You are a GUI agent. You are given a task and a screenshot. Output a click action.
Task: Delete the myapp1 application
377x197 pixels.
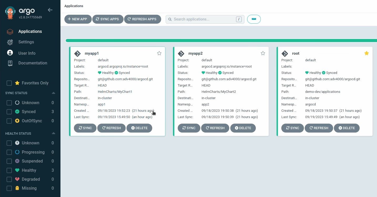coord(139,128)
